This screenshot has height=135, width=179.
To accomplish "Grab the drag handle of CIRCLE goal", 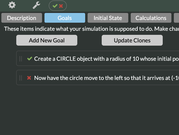I will click(x=21, y=59).
